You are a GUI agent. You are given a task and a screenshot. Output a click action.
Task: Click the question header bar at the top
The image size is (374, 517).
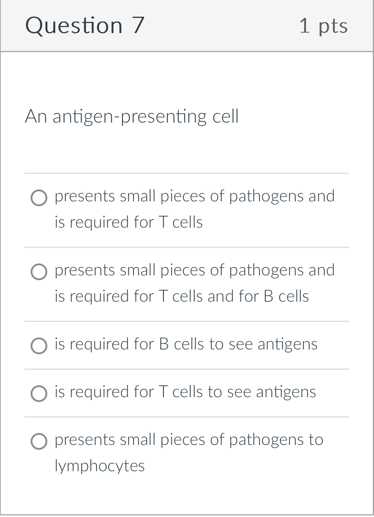coord(187,25)
